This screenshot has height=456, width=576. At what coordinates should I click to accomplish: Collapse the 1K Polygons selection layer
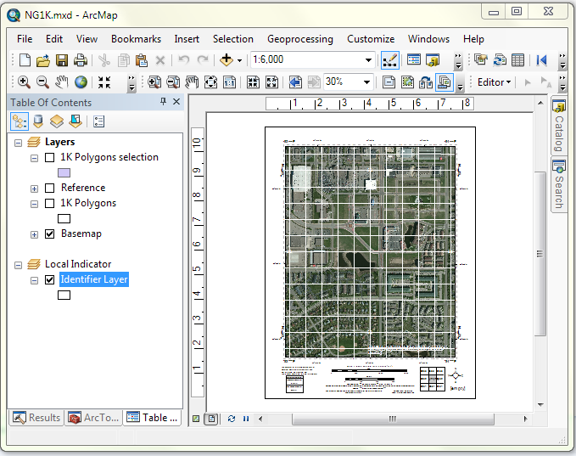click(34, 158)
